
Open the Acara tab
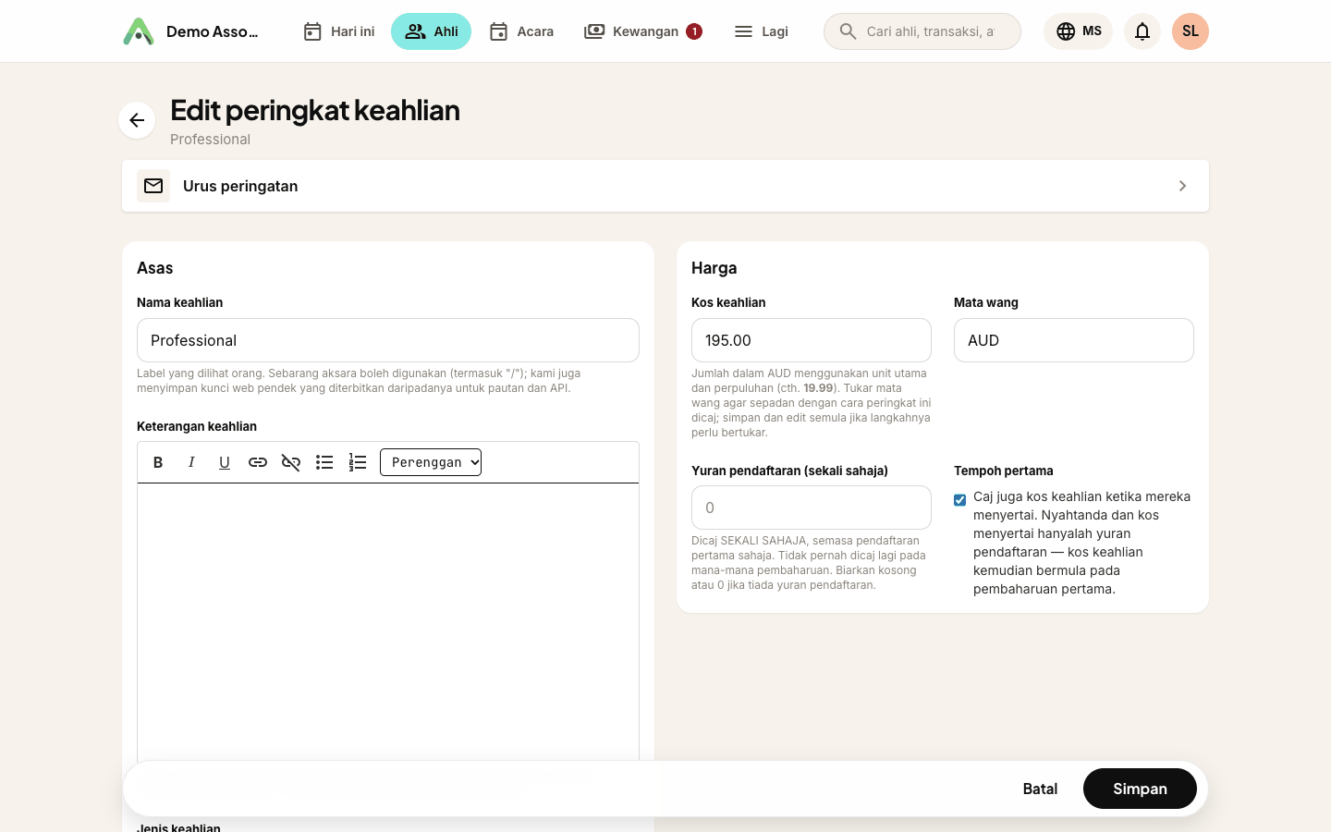point(521,31)
